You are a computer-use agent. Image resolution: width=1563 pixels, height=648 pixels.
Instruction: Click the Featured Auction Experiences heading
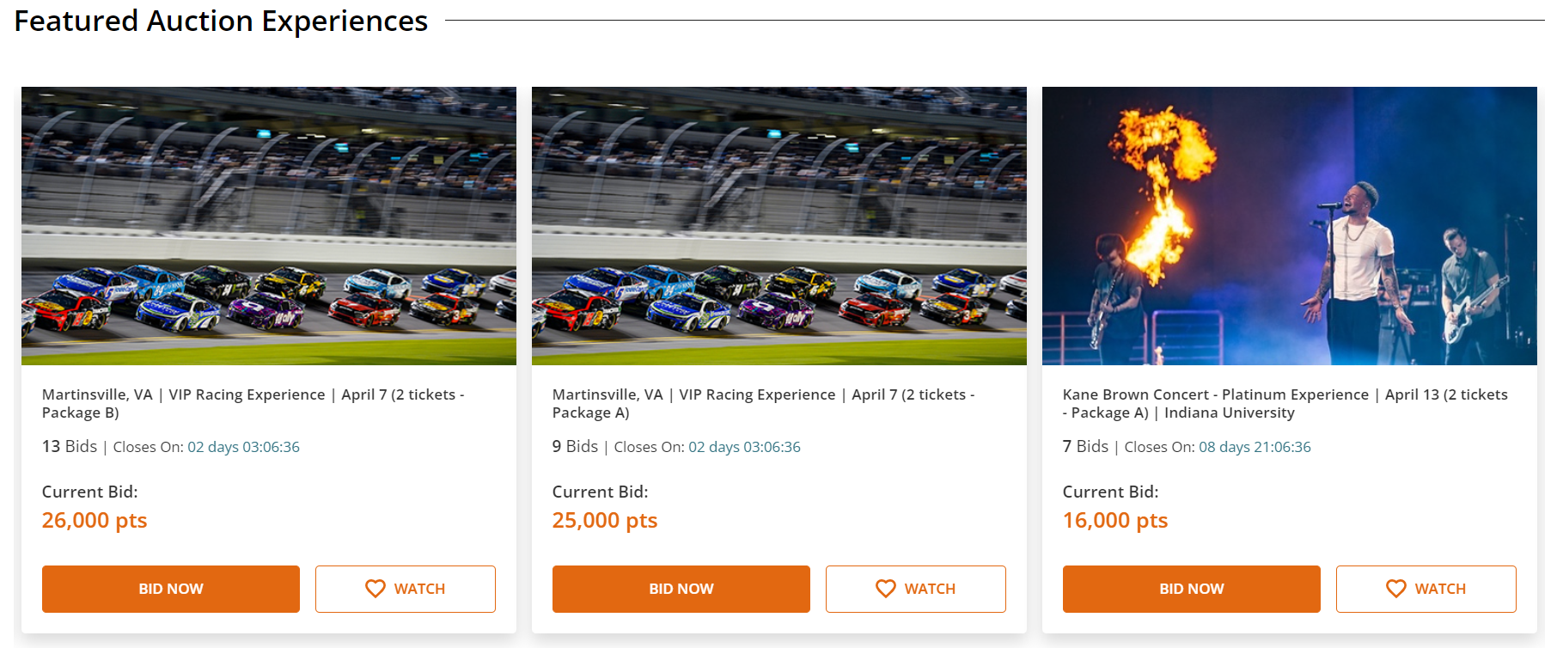click(221, 21)
